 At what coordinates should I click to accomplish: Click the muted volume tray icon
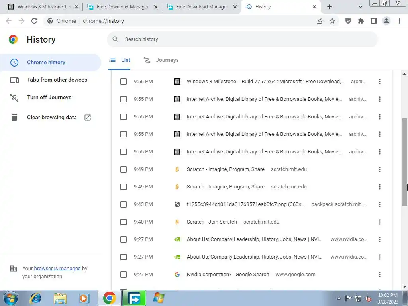[368, 299]
